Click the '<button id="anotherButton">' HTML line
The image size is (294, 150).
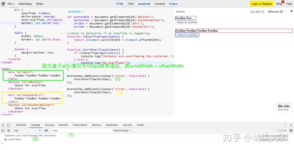click(31, 105)
